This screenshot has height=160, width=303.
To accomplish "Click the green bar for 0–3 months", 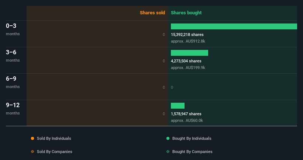I will tap(234, 26).
